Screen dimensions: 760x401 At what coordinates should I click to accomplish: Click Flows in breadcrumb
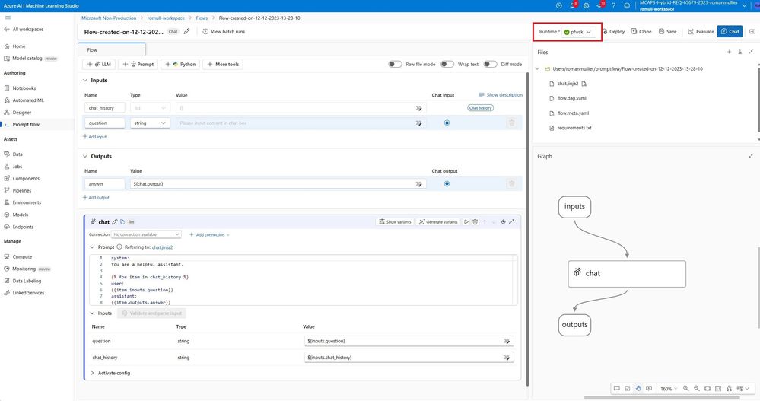202,18
